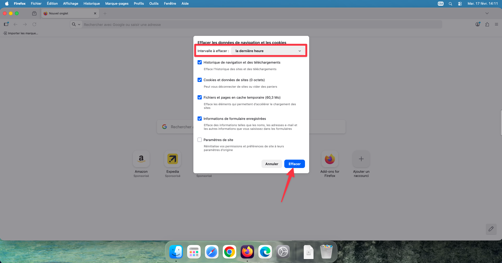Open Spotlight search magnifier icon
502x263 pixels.
pyautogui.click(x=450, y=4)
